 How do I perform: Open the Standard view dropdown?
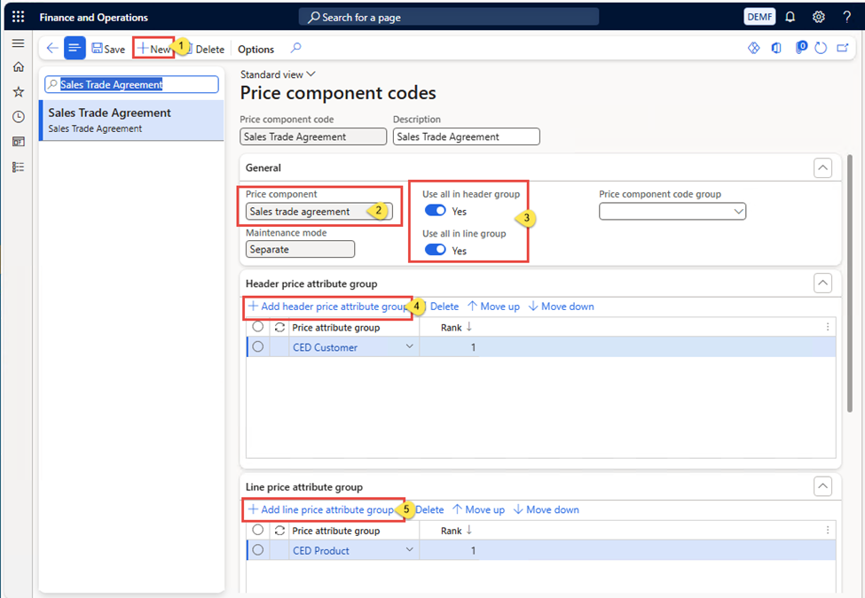click(x=278, y=74)
